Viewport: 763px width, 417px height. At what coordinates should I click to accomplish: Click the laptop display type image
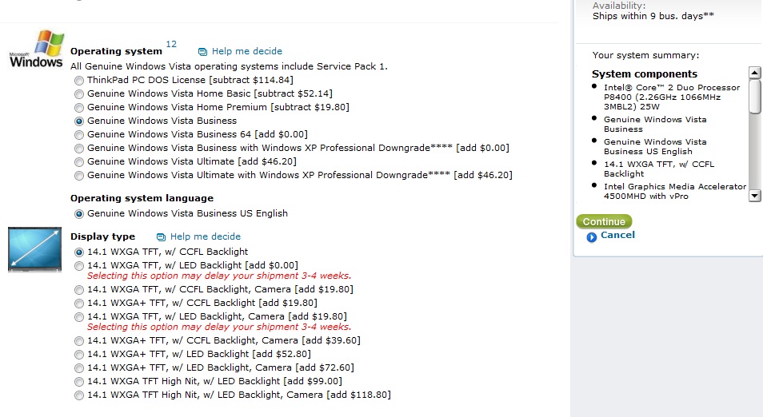click(34, 249)
